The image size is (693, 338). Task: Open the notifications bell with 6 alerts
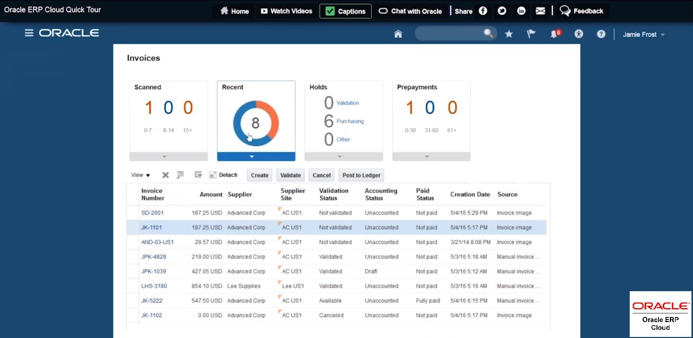(x=555, y=33)
